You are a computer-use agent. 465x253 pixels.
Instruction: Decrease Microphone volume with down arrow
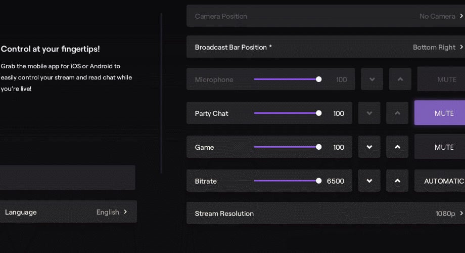click(372, 79)
